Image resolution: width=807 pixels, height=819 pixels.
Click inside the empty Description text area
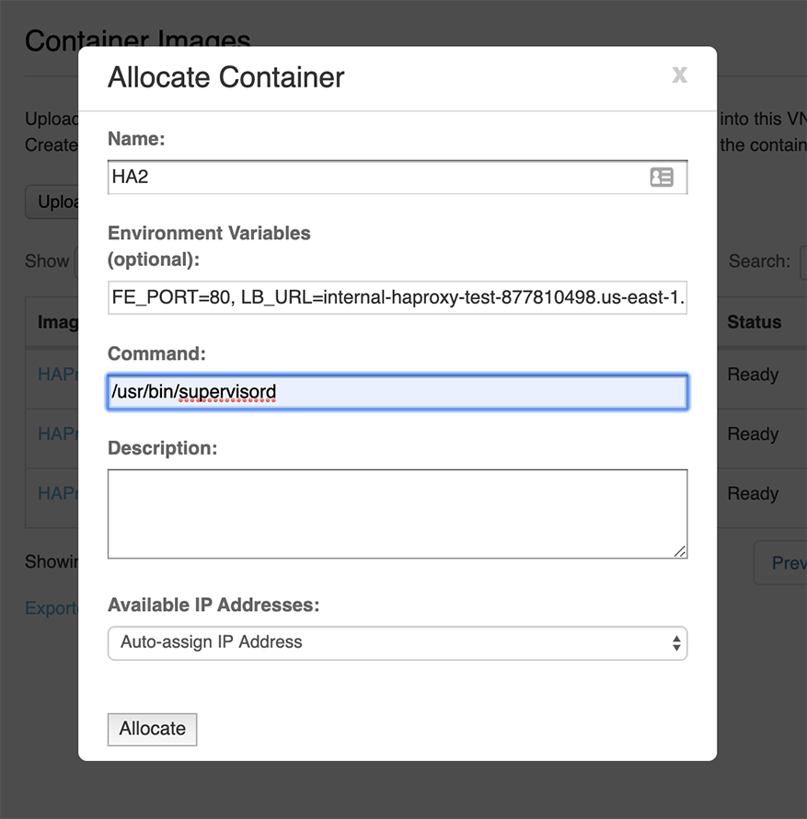[x=397, y=513]
